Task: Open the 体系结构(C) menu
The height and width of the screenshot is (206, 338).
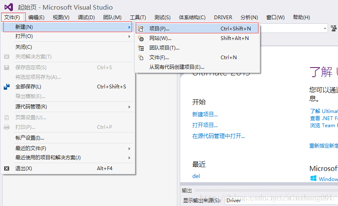Action: pyautogui.click(x=192, y=17)
